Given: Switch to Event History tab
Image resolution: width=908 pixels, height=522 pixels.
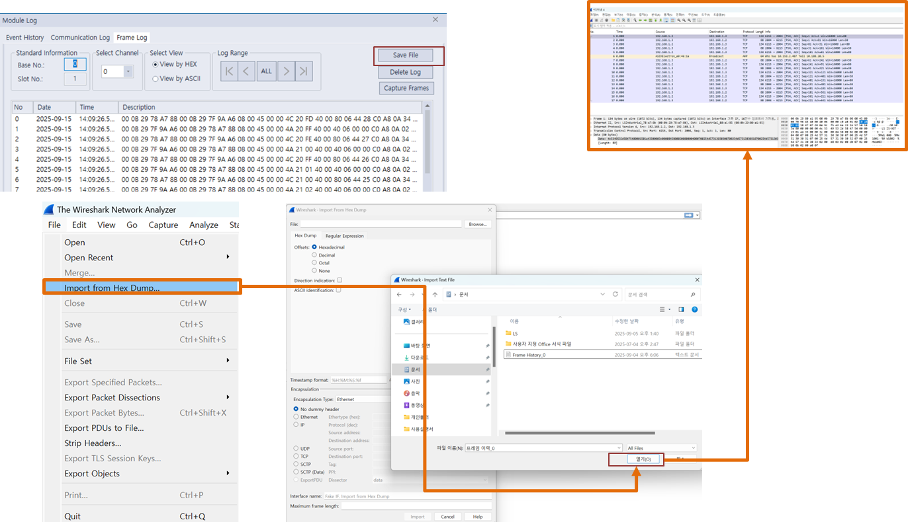Looking at the screenshot, I should (x=25, y=38).
